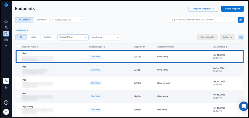Viewport: 249px width, 118px height.
Task: Click the Jan 16, 2026 date
Action: [x=219, y=68]
